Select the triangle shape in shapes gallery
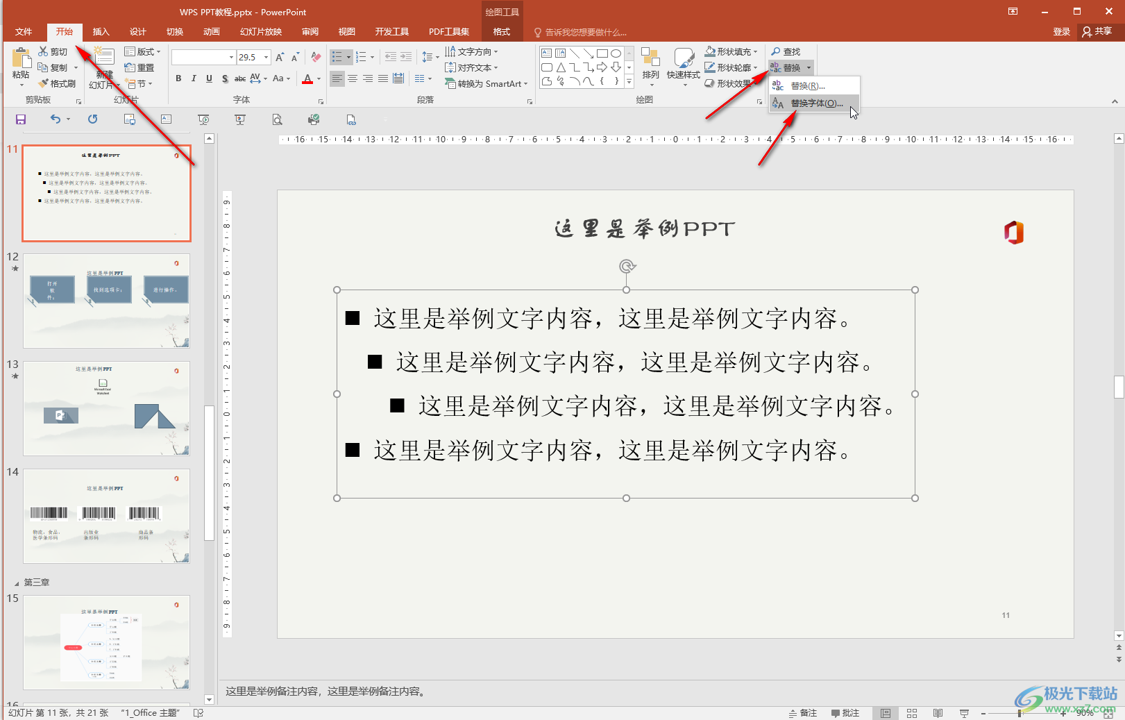Screen dimensions: 1125x720 [561, 67]
